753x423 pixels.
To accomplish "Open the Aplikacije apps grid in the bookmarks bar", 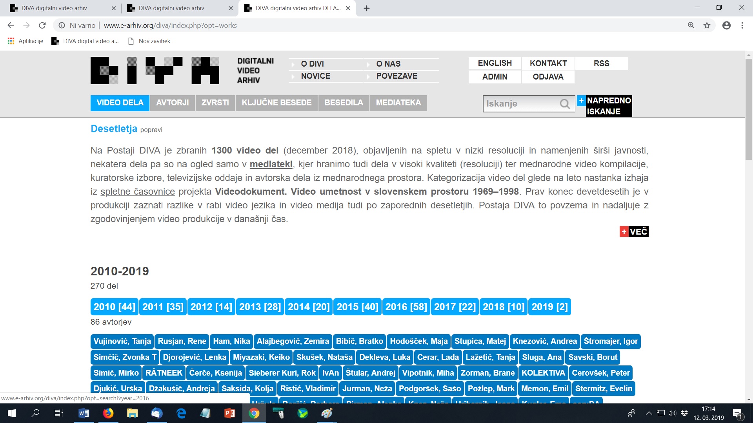I will pyautogui.click(x=11, y=41).
